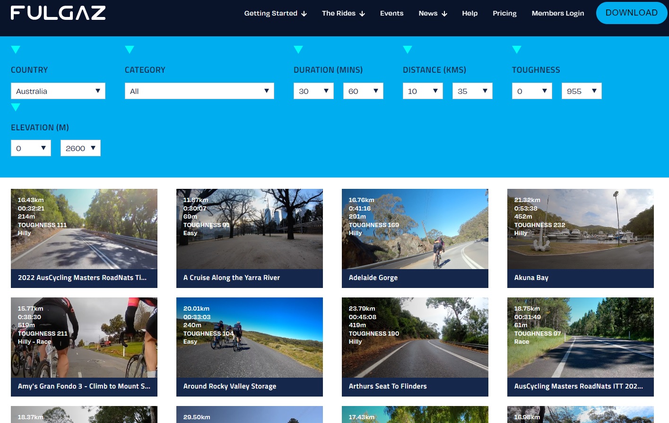Open the Category dropdown showing All
This screenshot has width=669, height=423.
[x=199, y=91]
